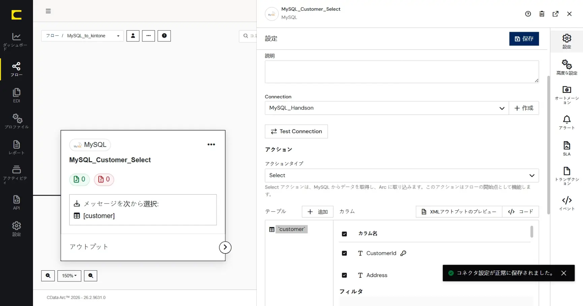Open the flow selector MySQL_to_kintone dropdown
583x306 pixels.
point(83,36)
